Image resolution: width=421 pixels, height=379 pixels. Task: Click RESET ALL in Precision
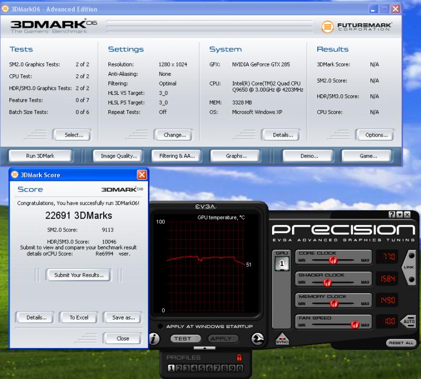[402, 343]
